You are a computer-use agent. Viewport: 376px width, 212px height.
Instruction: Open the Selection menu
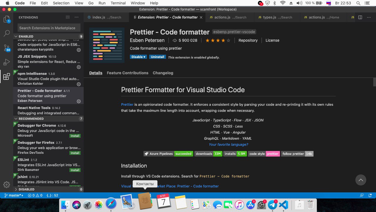click(x=61, y=3)
